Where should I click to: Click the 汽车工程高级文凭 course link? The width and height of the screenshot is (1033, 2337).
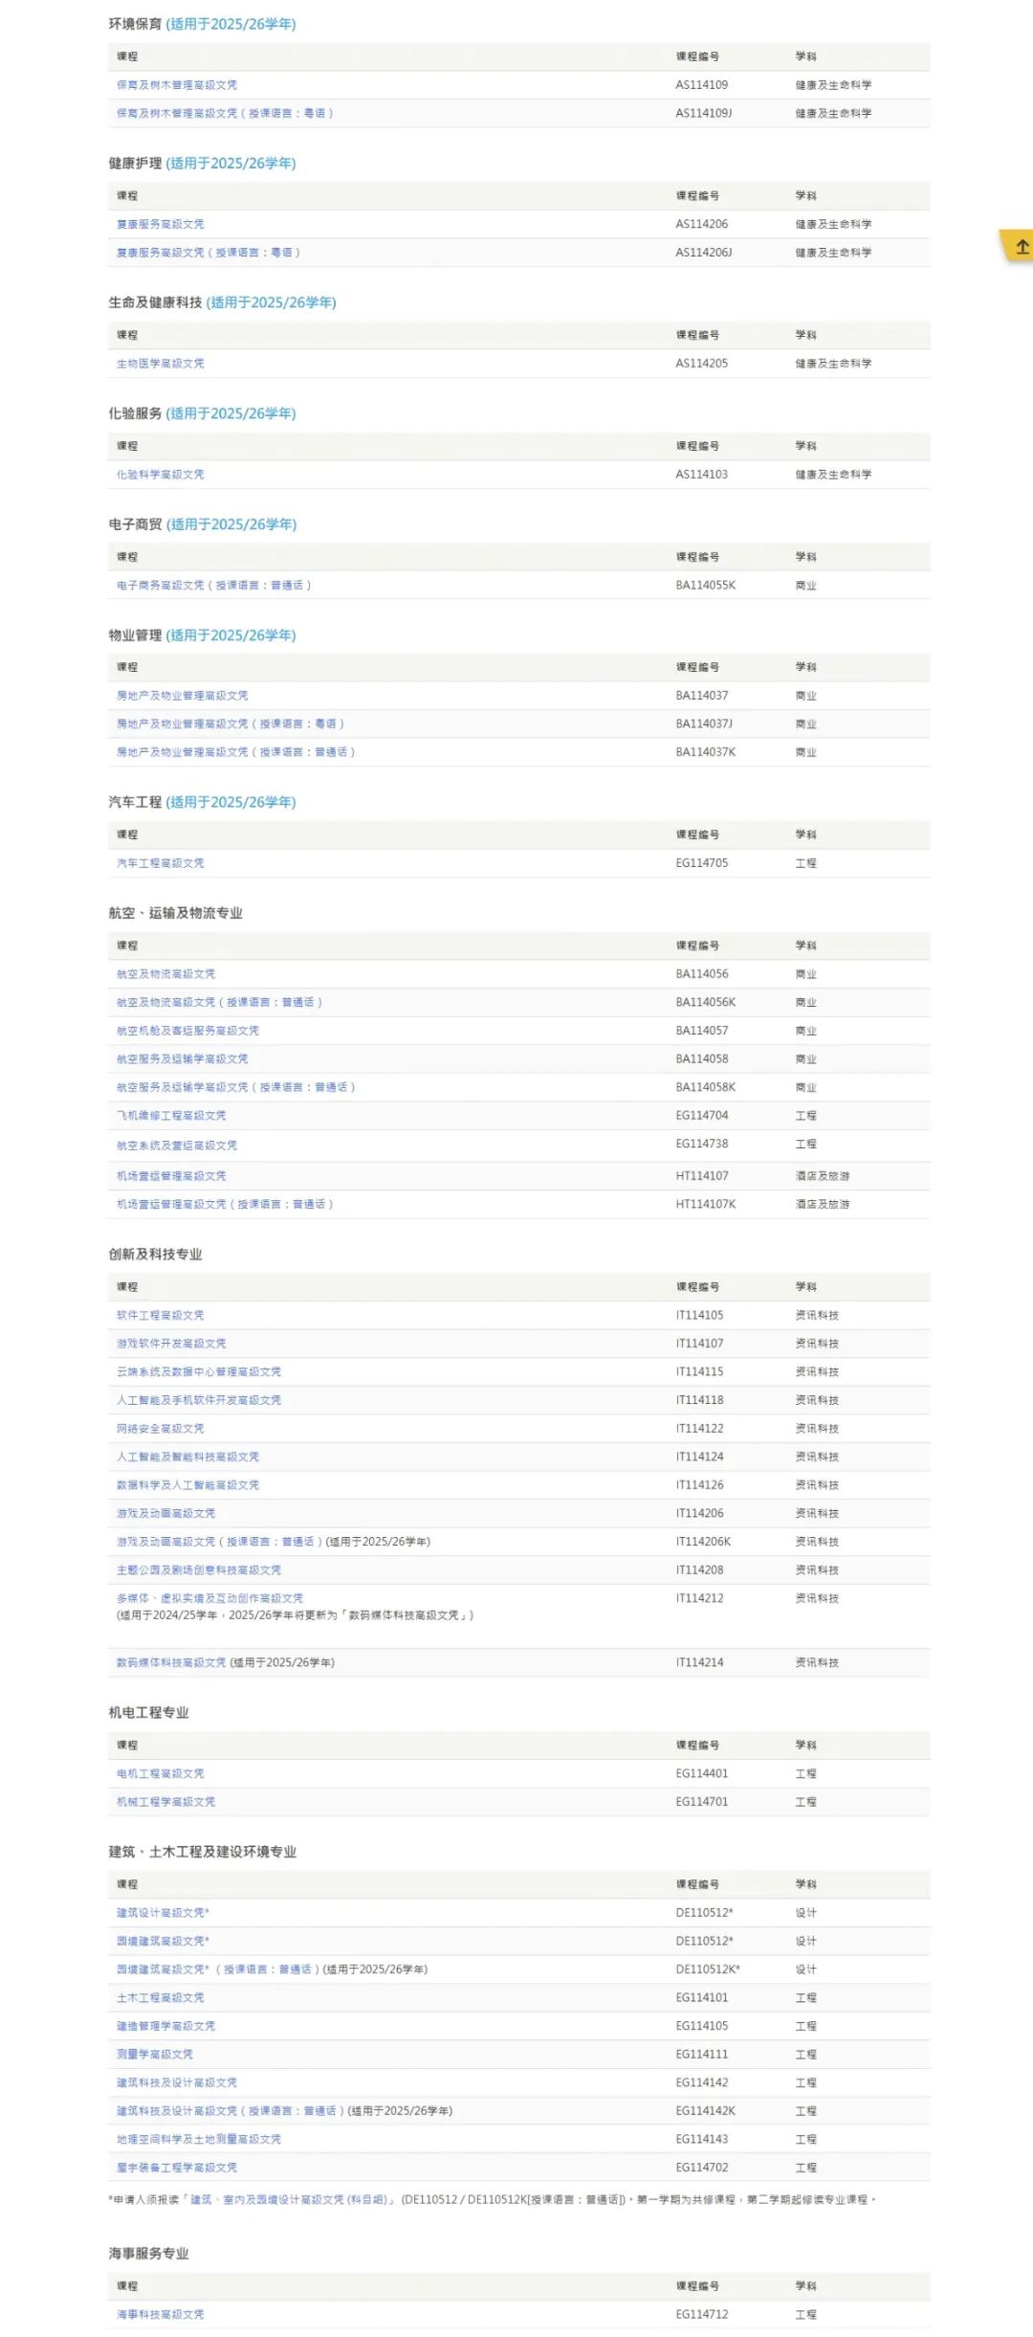160,863
